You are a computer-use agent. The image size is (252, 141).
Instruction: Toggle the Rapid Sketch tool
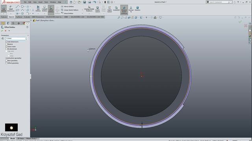click(x=109, y=9)
